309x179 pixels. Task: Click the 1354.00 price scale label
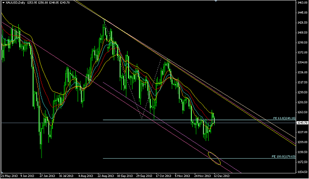coord(302,62)
